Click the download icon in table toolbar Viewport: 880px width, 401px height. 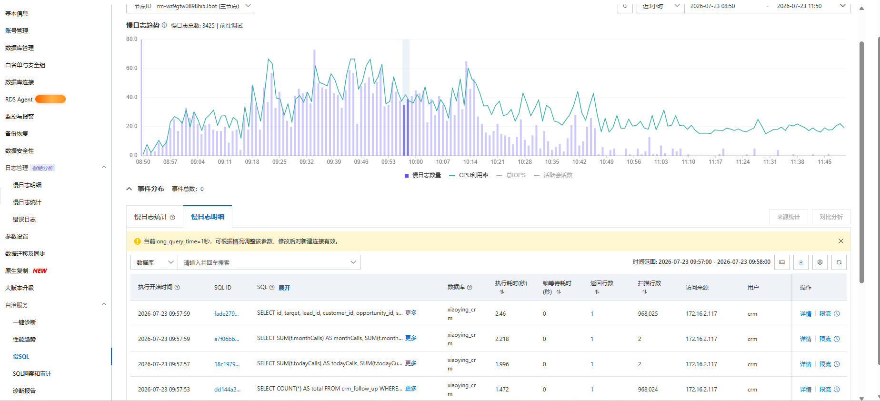pyautogui.click(x=801, y=262)
